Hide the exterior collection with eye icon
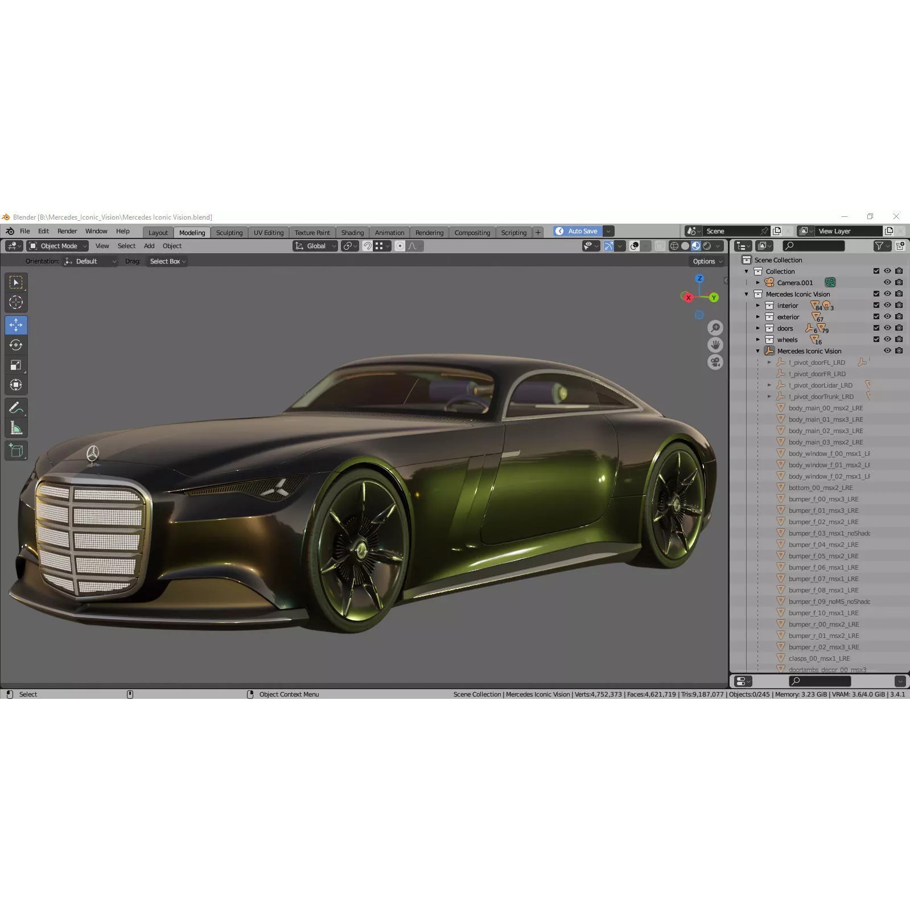The height and width of the screenshot is (910, 910). click(887, 317)
